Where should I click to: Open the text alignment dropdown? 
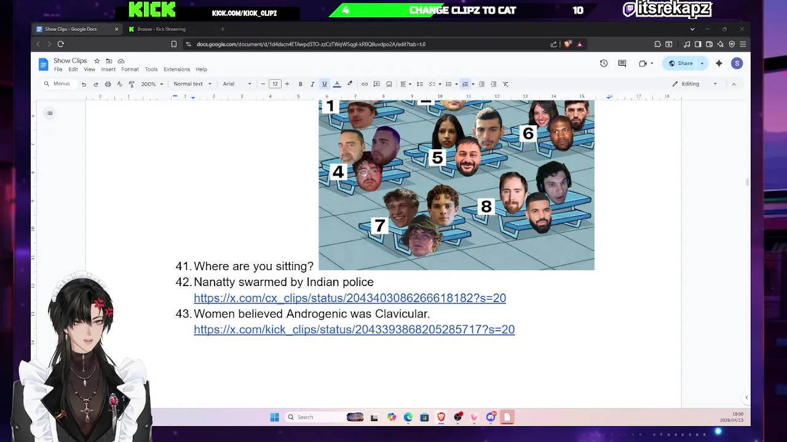(406, 84)
